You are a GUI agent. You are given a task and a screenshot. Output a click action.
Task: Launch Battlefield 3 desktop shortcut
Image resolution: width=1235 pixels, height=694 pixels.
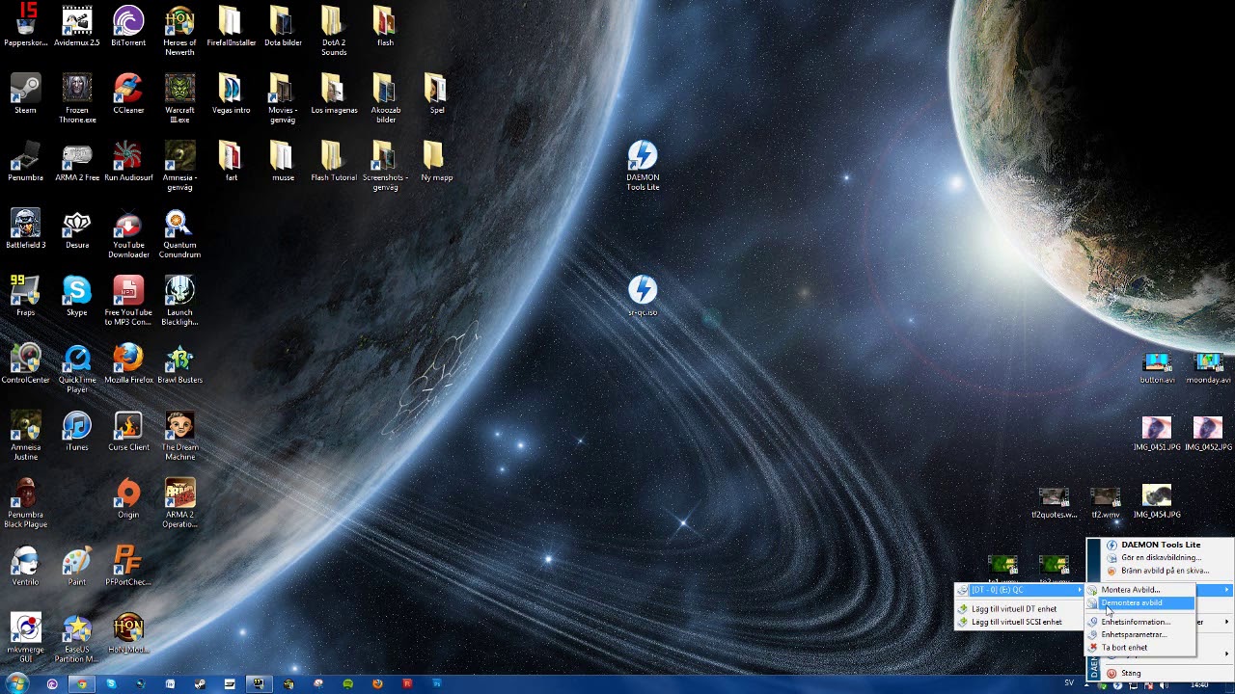(25, 228)
